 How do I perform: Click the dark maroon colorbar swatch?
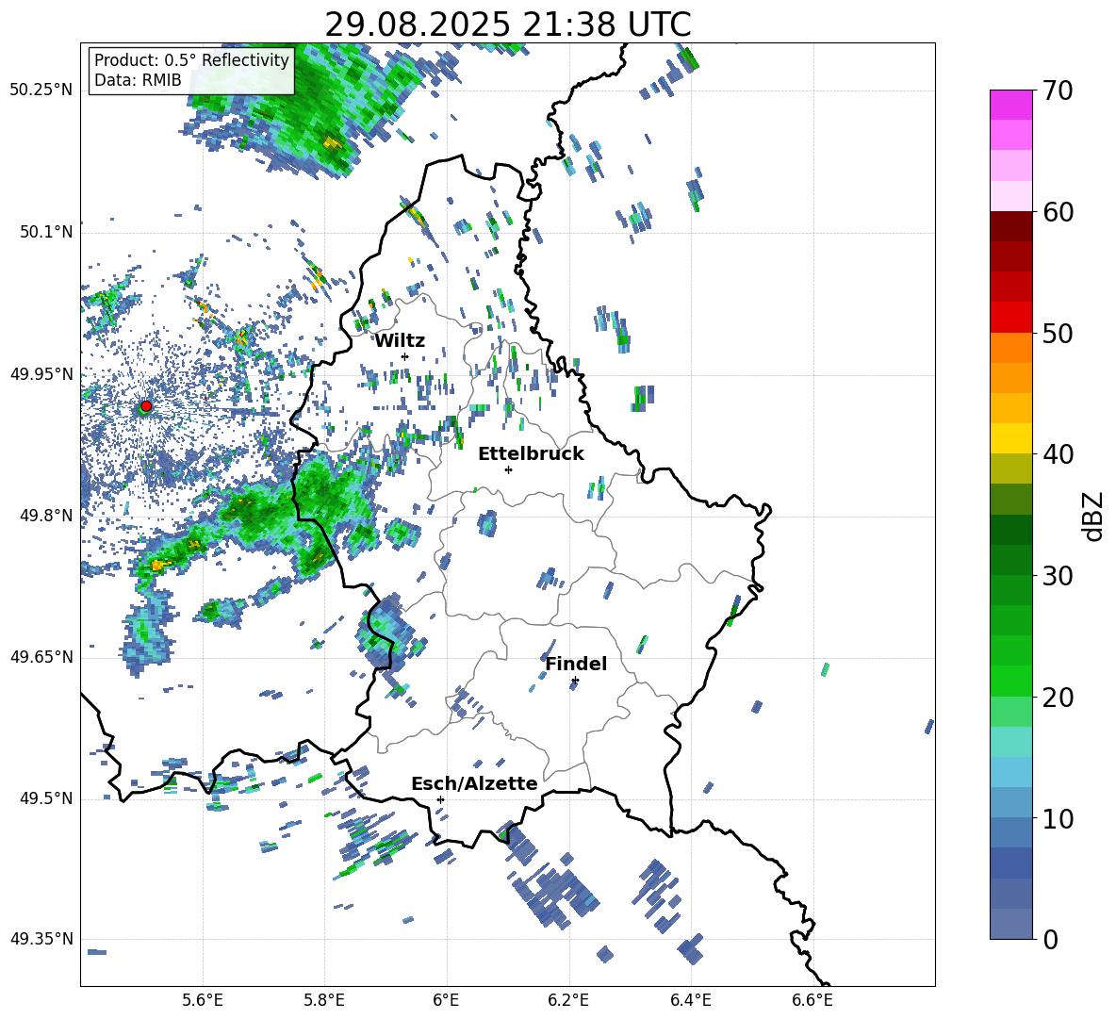(1010, 226)
